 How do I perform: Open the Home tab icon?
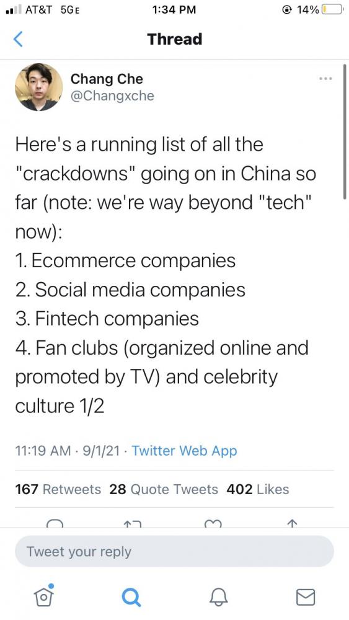point(44,595)
